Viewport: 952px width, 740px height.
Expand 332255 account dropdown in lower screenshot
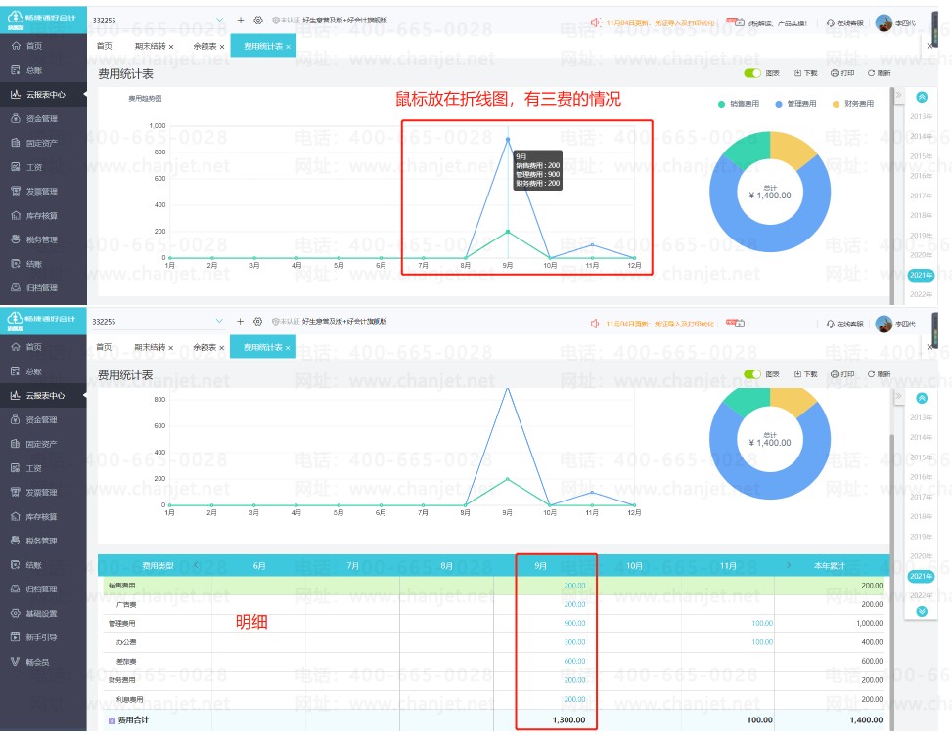click(220, 321)
